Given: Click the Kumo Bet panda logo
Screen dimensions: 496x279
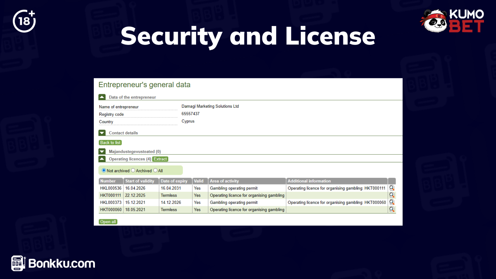Looking at the screenshot, I should point(452,21).
